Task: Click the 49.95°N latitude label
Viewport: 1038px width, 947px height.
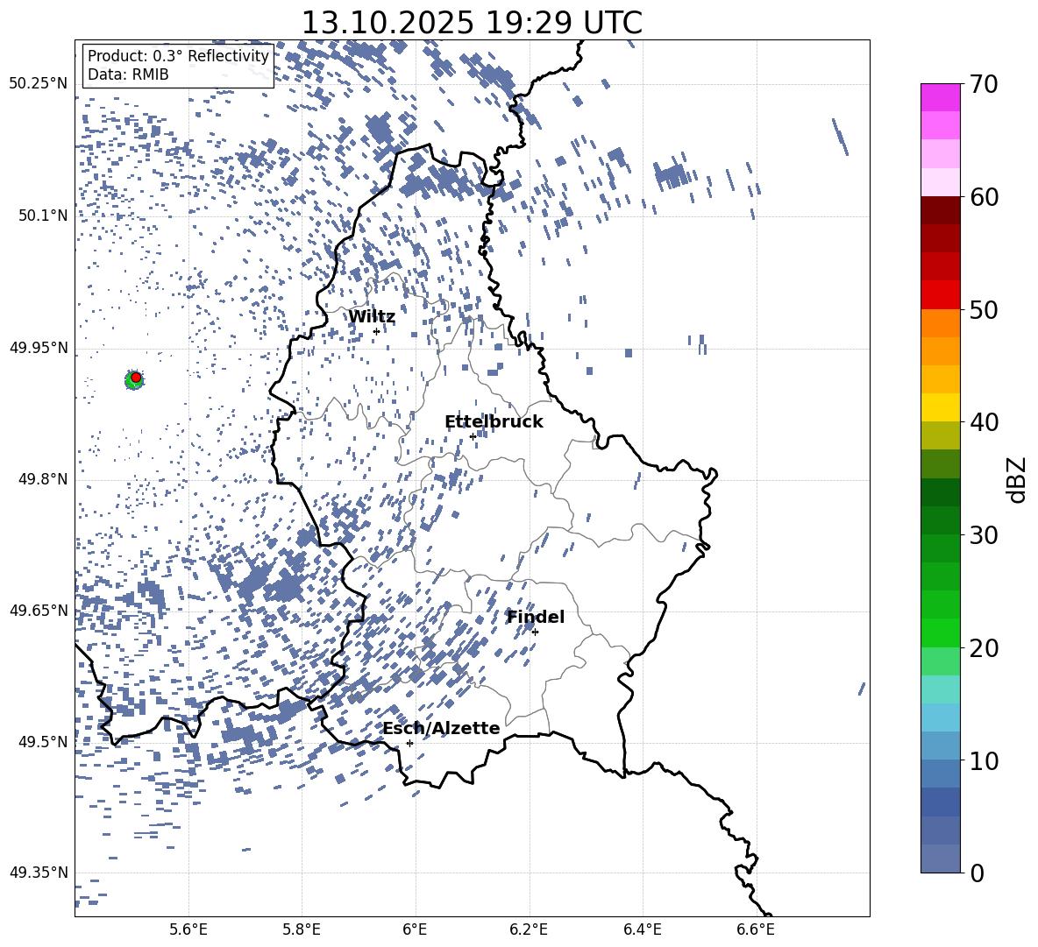Action: pos(39,348)
